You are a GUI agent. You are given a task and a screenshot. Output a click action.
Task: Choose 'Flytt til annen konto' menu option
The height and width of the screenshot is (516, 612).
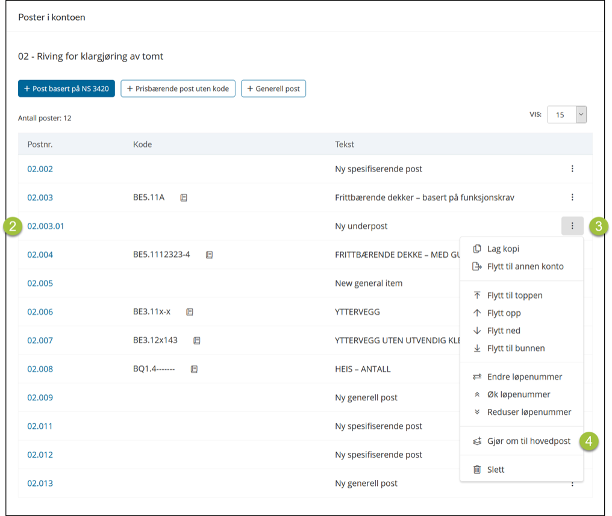525,266
